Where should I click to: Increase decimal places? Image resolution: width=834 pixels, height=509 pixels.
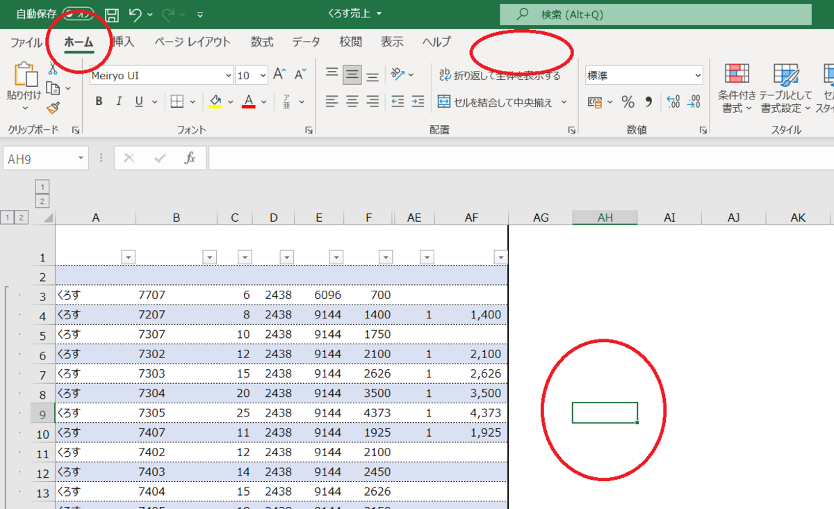[x=673, y=102]
